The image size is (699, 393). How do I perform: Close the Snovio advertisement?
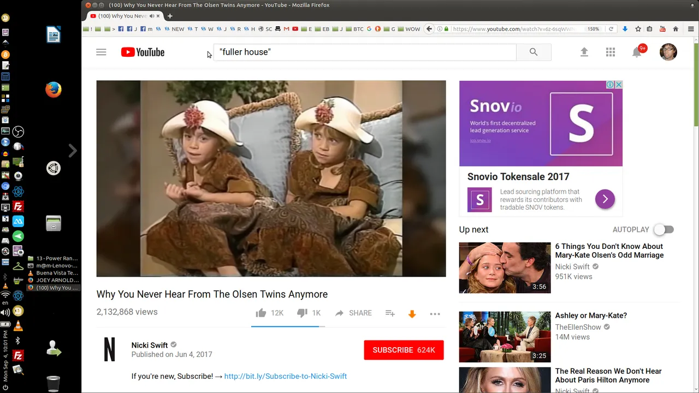coord(619,85)
